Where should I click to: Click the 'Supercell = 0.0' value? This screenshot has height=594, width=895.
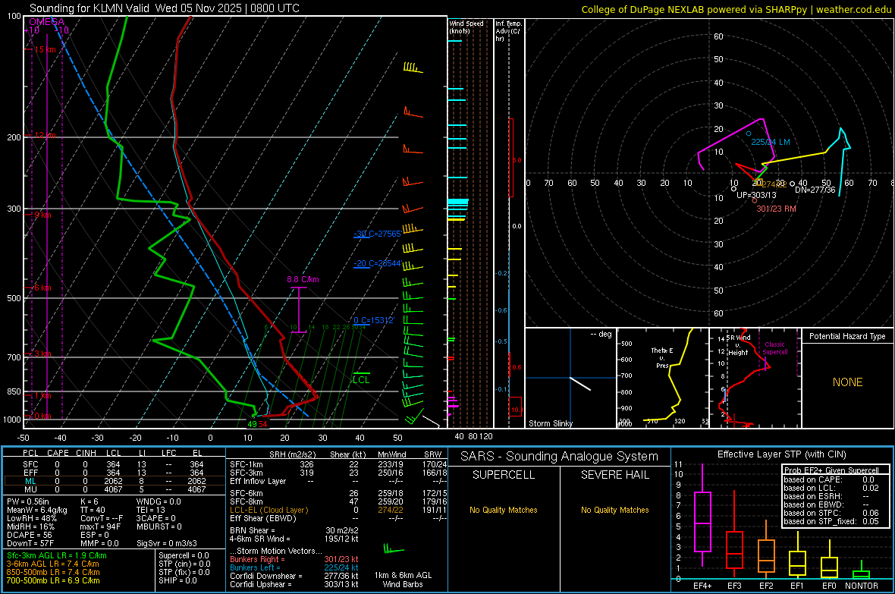[x=184, y=555]
